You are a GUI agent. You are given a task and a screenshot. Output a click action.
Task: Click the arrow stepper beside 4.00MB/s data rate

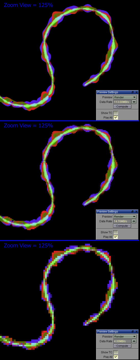pyautogui.click(x=134, y=341)
